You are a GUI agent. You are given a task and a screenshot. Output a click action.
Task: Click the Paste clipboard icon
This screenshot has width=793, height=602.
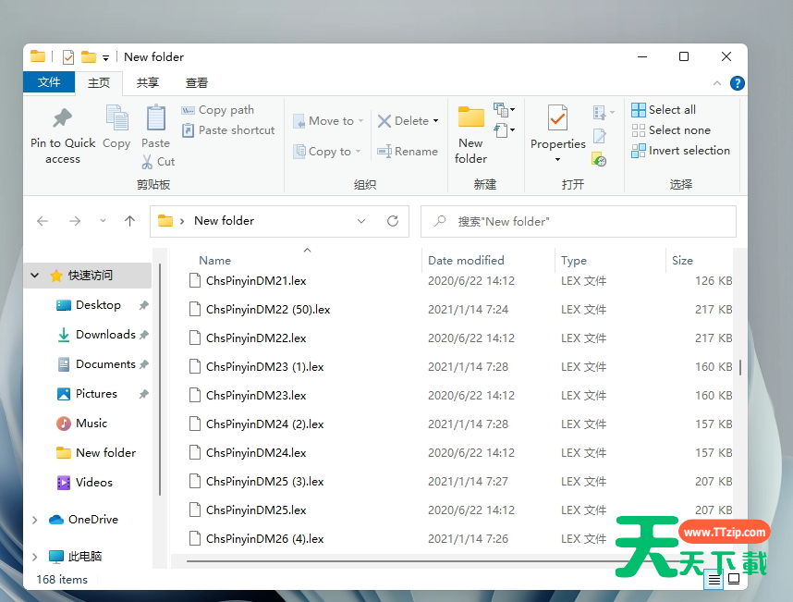[x=155, y=119]
